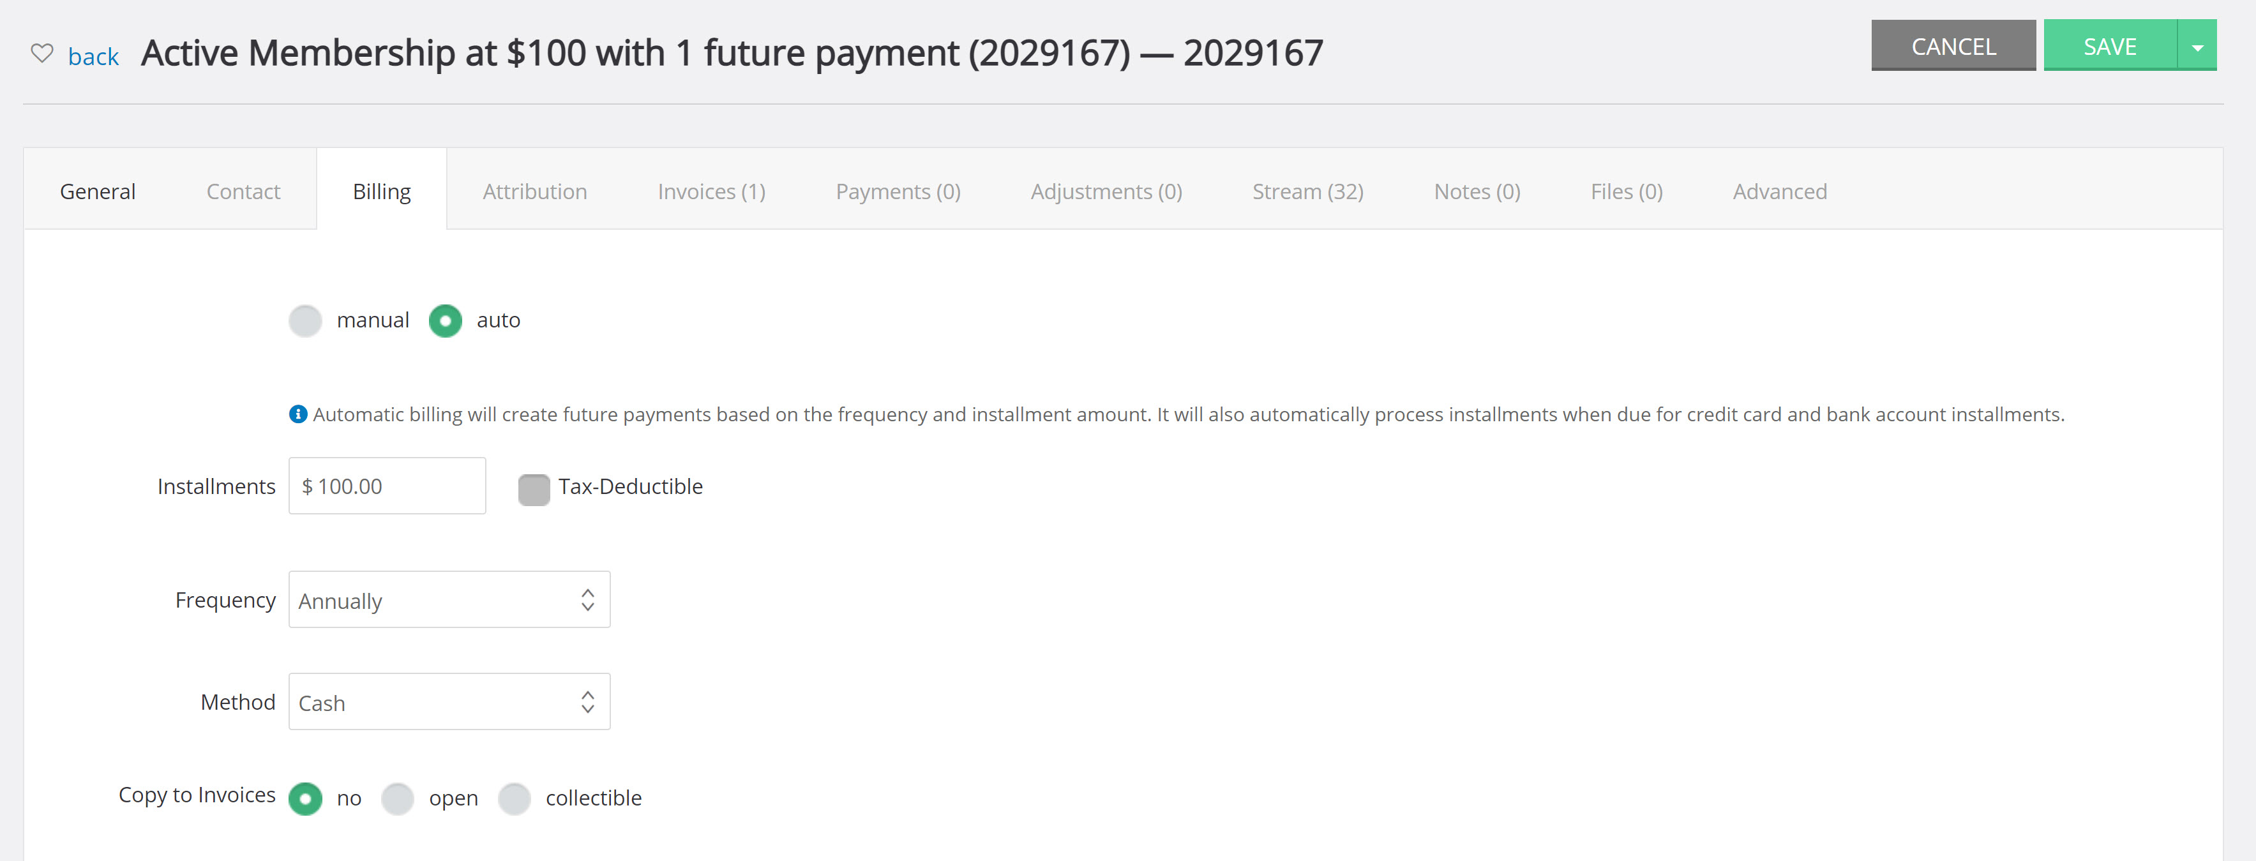Image resolution: width=2256 pixels, height=861 pixels.
Task: Click the heart favorite icon
Action: coord(42,54)
